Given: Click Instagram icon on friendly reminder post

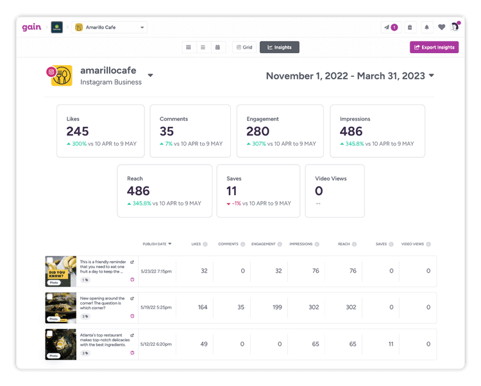Looking at the screenshot, I should (x=132, y=280).
